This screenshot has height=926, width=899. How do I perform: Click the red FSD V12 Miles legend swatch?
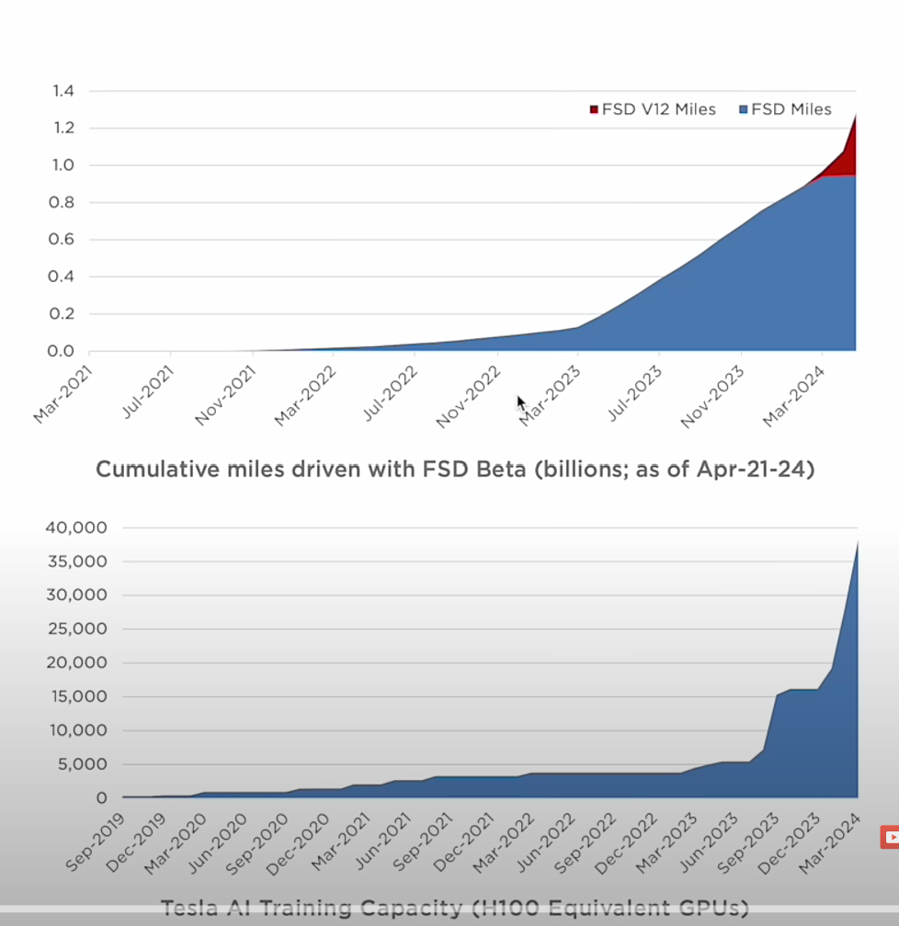594,110
